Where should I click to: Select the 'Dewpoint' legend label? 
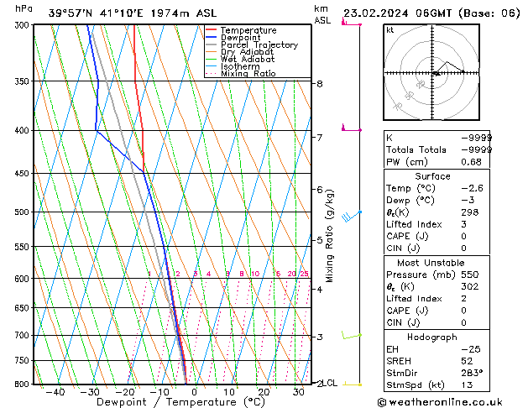click(240, 38)
